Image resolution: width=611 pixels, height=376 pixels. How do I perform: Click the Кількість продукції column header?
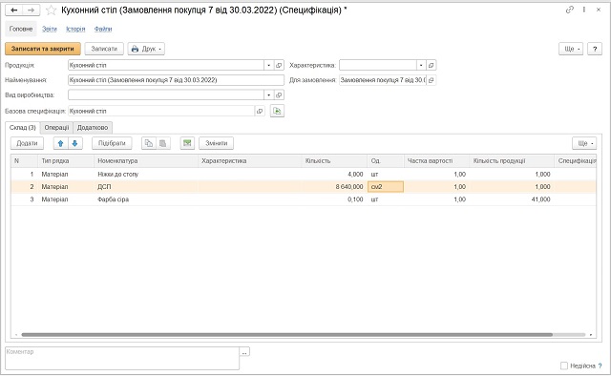tap(512, 161)
